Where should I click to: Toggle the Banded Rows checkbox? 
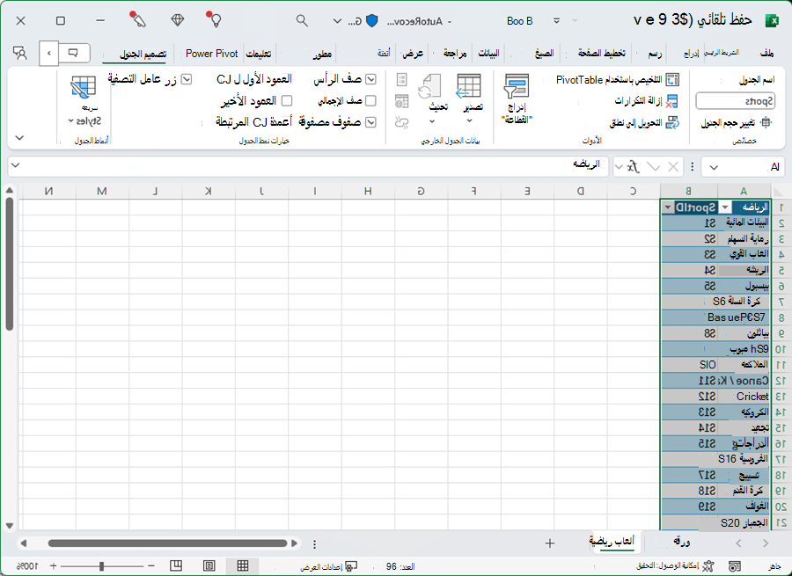(x=370, y=122)
